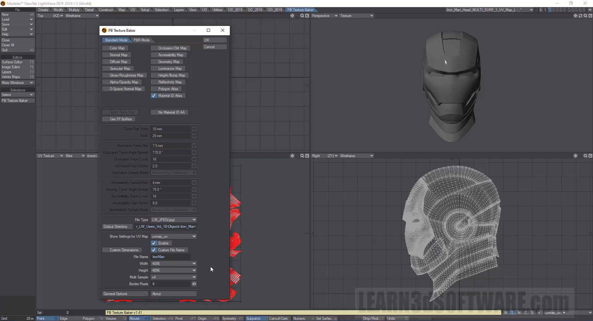Select the T texture vertex map button
The height and width of the screenshot is (321, 593).
pos(512,313)
